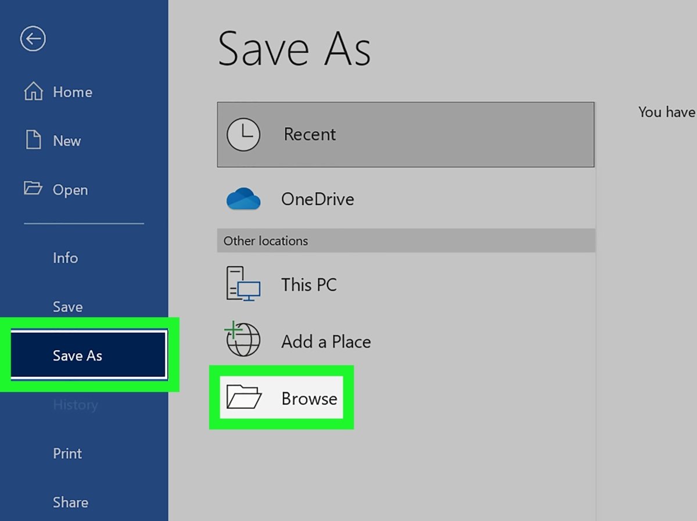Select the Recent location label

[x=310, y=134]
